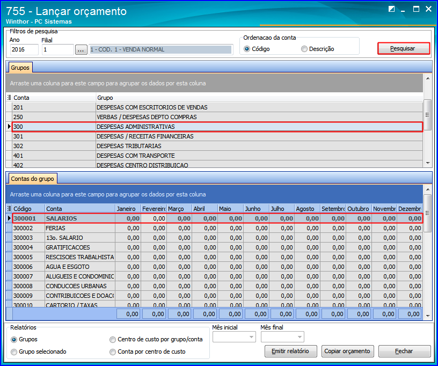The width and height of the screenshot is (438, 366).
Task: Select Grupo selecionado report radio button
Action: tap(14, 352)
